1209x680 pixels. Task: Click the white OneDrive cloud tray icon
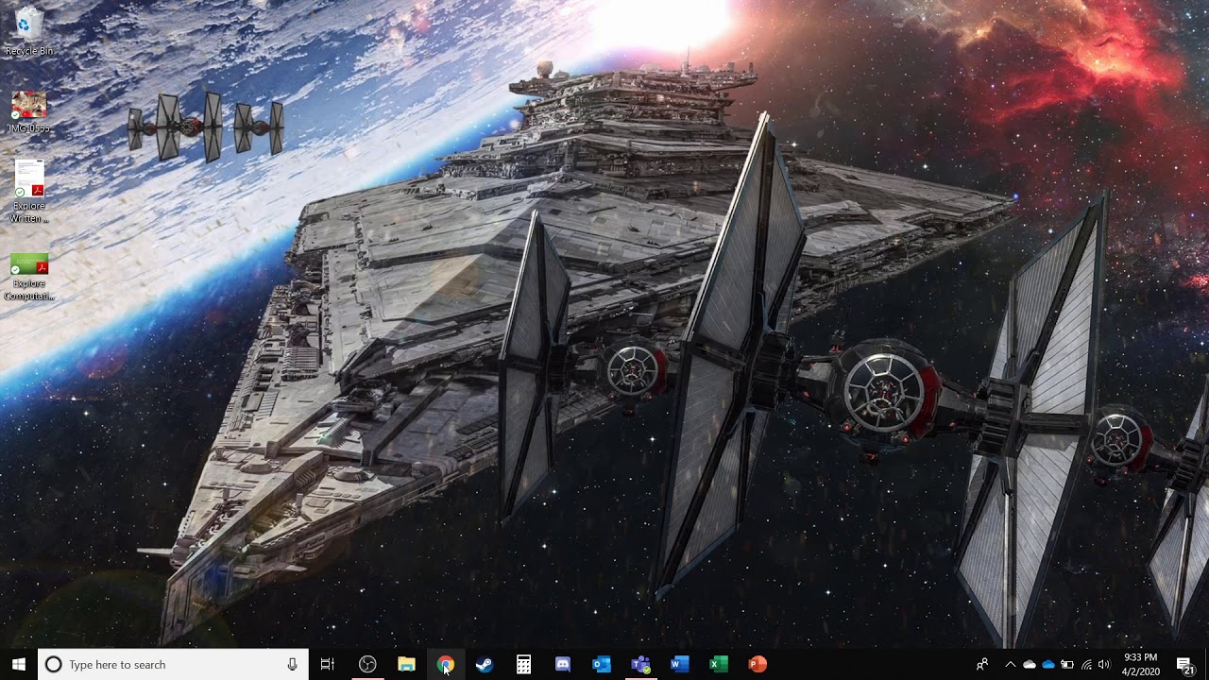(x=1030, y=665)
